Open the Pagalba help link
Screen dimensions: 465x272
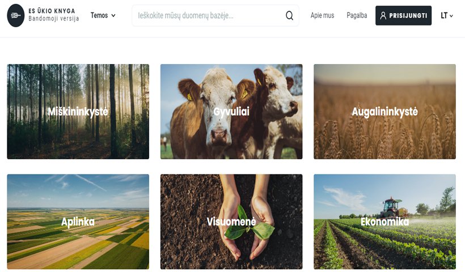coord(357,15)
